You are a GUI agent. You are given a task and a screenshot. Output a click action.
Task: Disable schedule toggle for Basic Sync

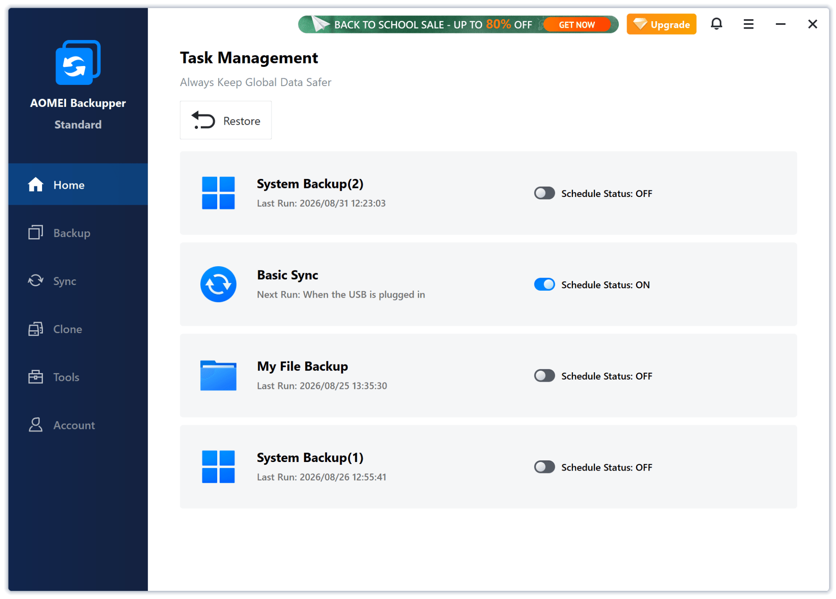(545, 284)
